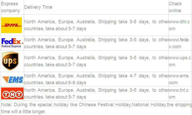This screenshot has height=115, width=192.
Task: Click the UPS delivery time description
Action: coord(96,61)
